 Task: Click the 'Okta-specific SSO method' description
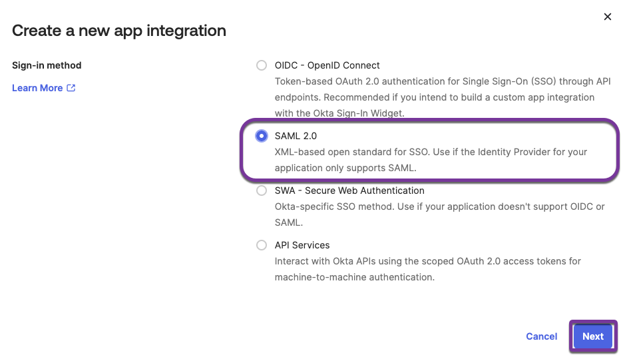pyautogui.click(x=439, y=206)
